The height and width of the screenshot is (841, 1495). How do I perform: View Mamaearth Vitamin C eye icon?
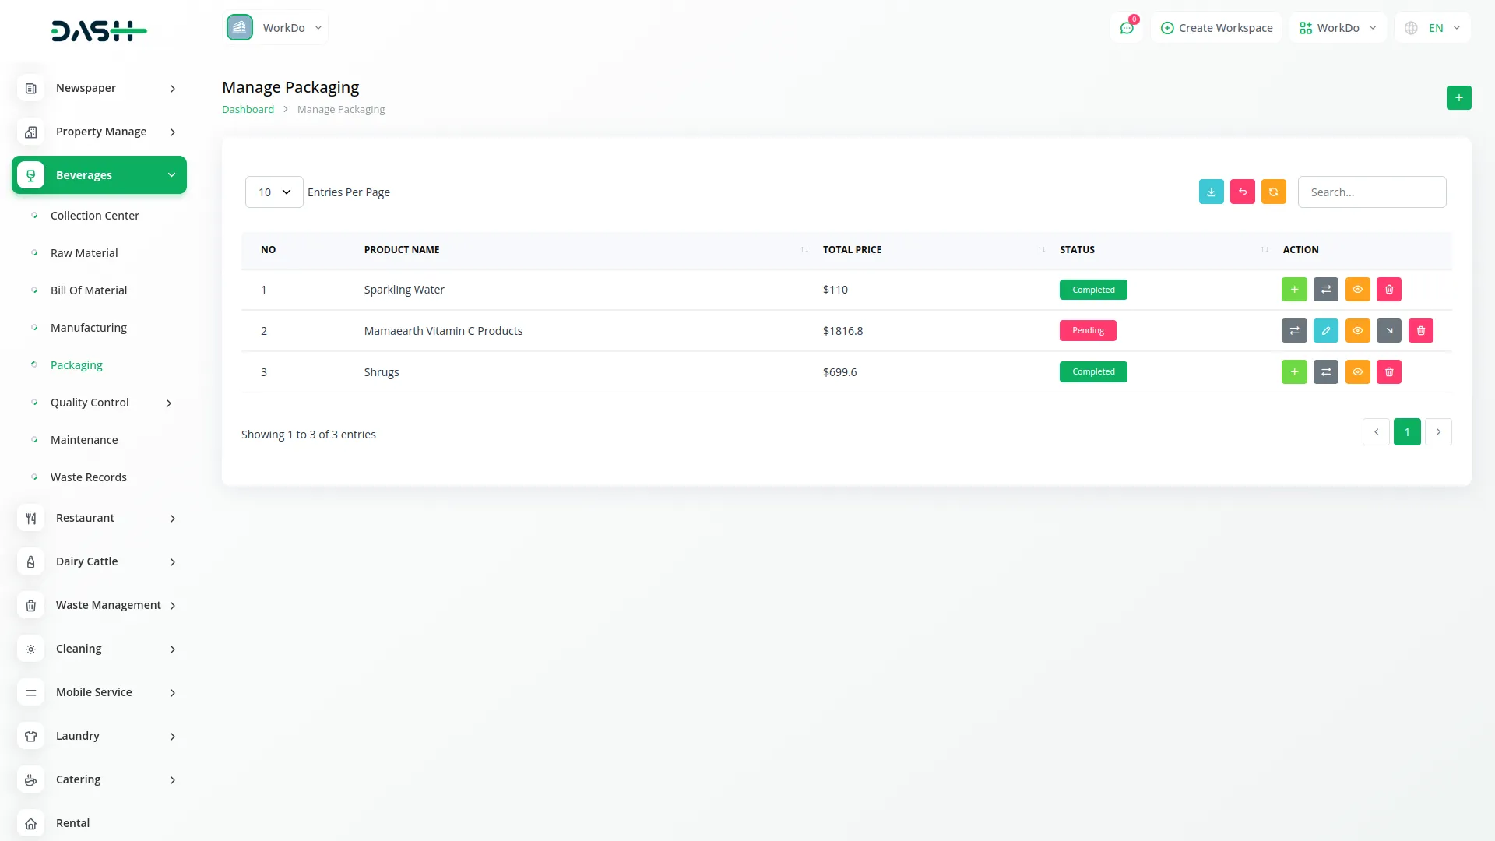[x=1357, y=331]
